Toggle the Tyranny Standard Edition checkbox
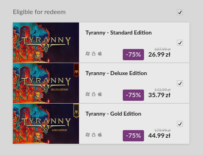Image resolution: width=203 pixels, height=155 pixels. [x=180, y=43]
